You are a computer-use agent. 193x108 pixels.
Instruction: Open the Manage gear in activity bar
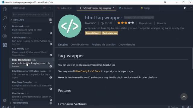click(5, 100)
